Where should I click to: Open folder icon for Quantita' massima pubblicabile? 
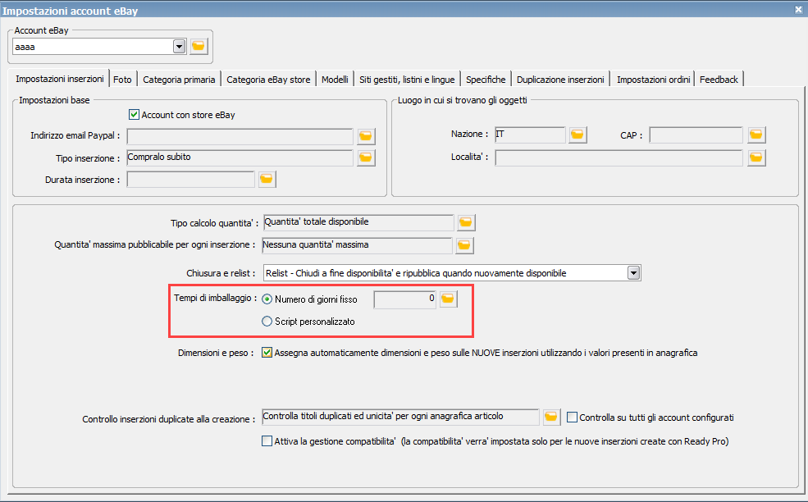[x=464, y=245]
